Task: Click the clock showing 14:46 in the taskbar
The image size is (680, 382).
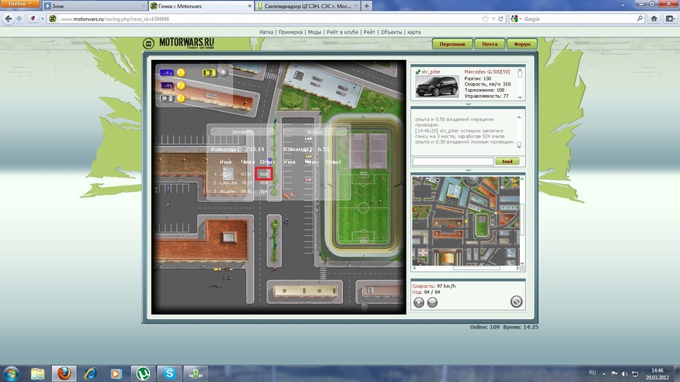Action: click(657, 370)
